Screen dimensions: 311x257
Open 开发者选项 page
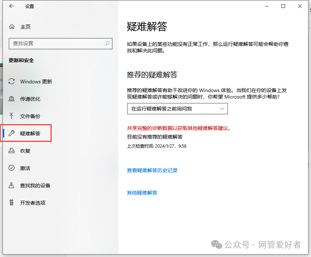(33, 202)
